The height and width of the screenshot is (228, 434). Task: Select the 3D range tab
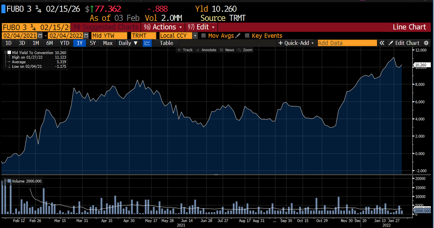tap(22, 43)
